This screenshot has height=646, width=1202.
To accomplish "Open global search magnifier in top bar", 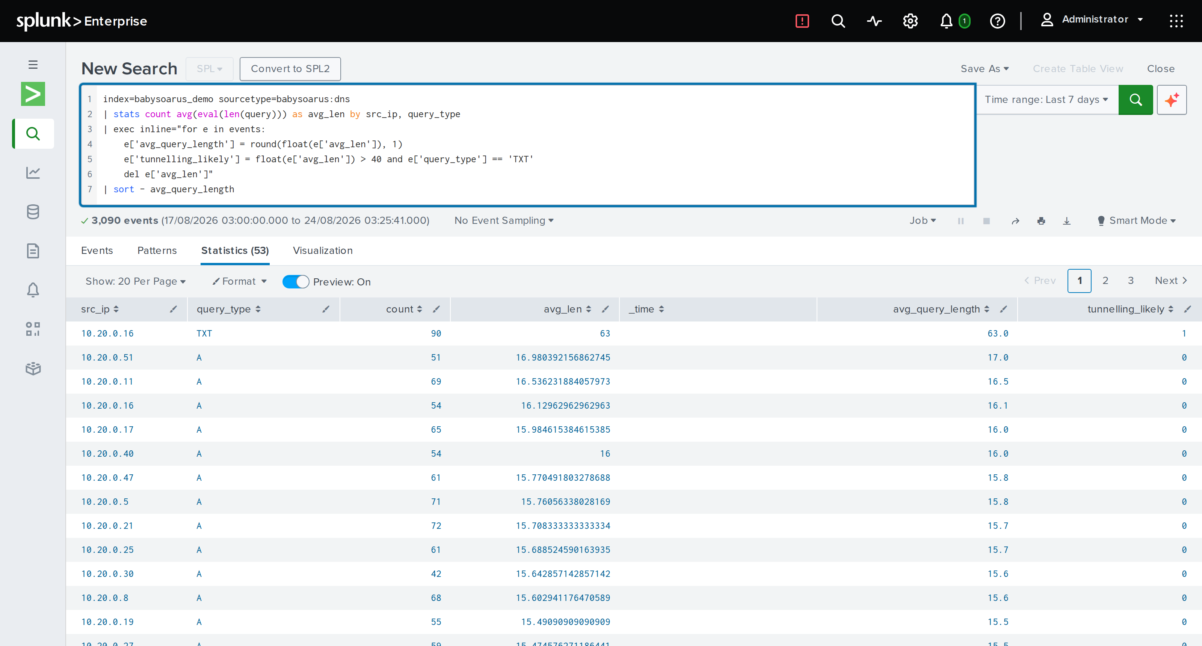I will [x=838, y=21].
